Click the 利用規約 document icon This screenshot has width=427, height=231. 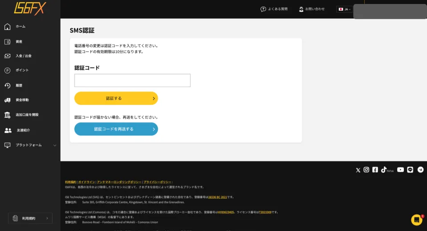[x=15, y=218]
